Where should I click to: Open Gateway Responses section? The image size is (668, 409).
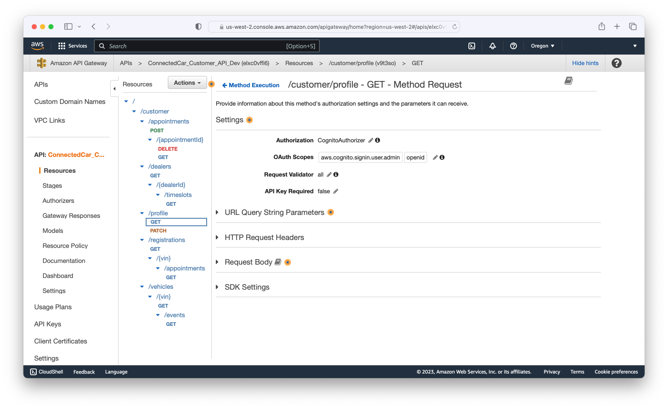tap(71, 216)
